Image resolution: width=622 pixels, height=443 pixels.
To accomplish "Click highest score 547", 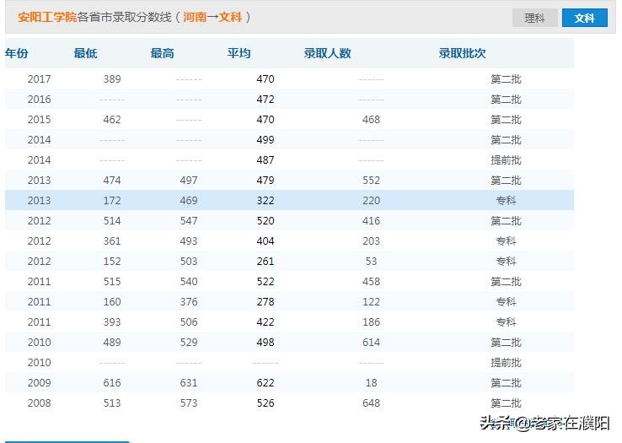I will [189, 221].
